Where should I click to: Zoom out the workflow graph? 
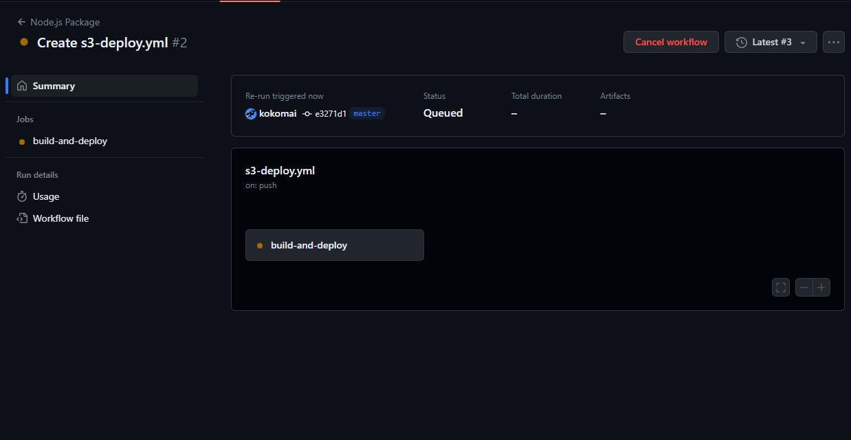pyautogui.click(x=804, y=288)
